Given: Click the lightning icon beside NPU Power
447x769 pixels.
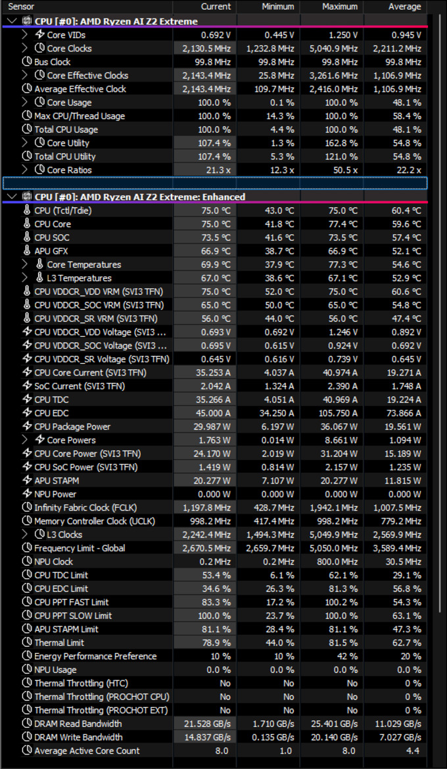Looking at the screenshot, I should tap(27, 494).
